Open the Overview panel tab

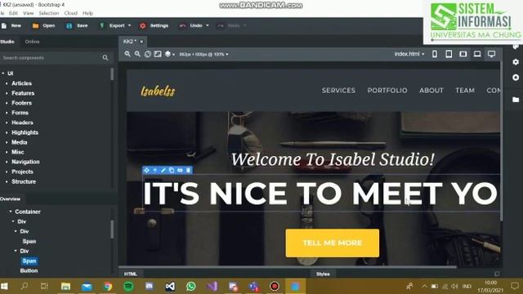11,199
